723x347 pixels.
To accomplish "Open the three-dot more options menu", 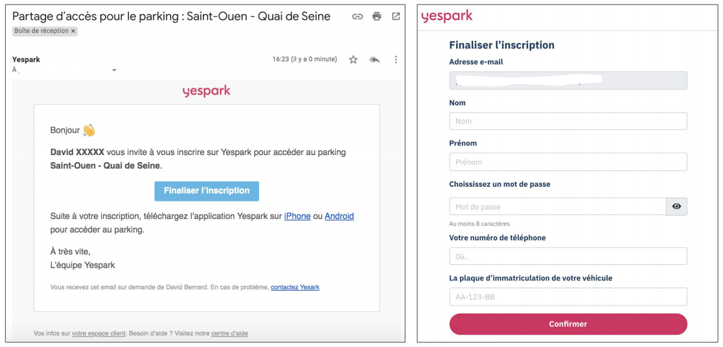I will pyautogui.click(x=396, y=59).
